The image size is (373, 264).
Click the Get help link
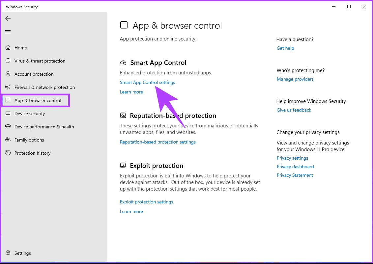(285, 48)
